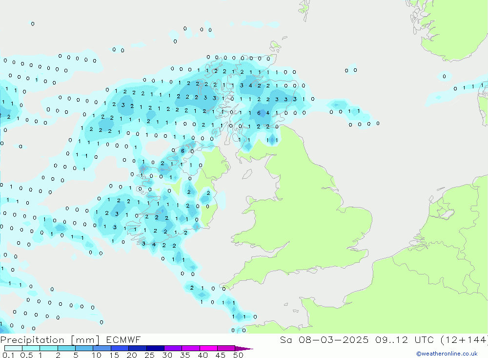The width and height of the screenshot is (488, 358).
Task: Click the legend label '30'
Action: (x=167, y=355)
